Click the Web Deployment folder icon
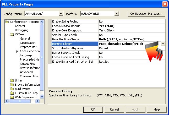Screen dimensions: 169x115 pos(12,97)
